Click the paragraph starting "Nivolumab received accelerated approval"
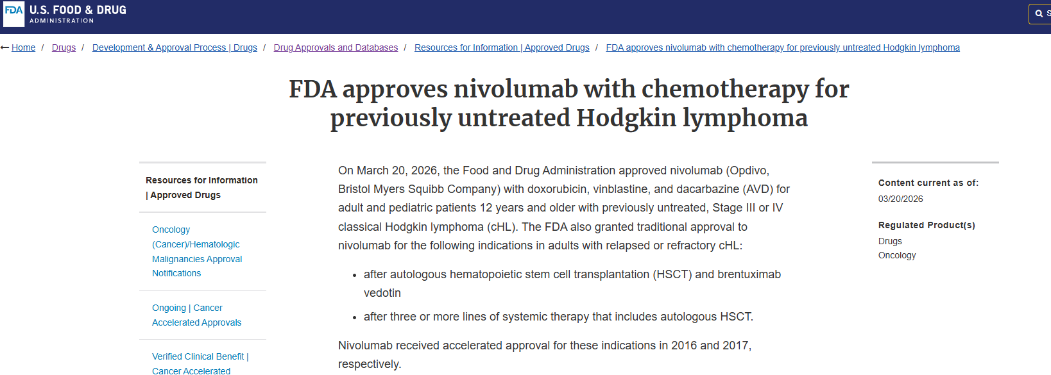The height and width of the screenshot is (375, 1051). pos(544,354)
